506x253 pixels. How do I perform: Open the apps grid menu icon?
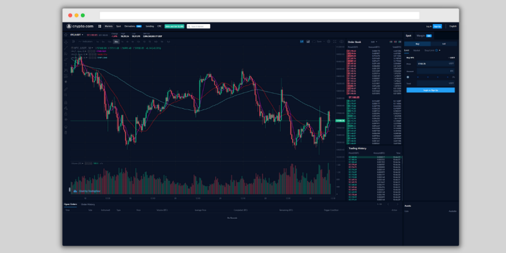point(100,27)
